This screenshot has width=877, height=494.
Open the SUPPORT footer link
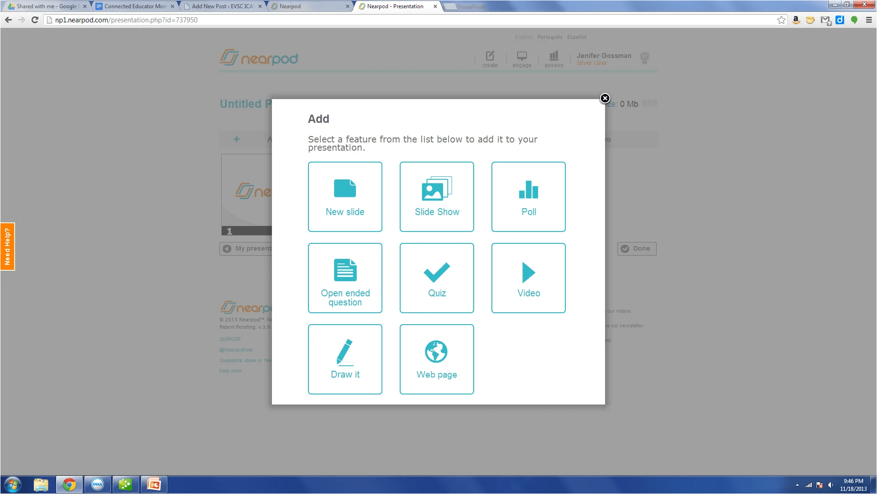pyautogui.click(x=230, y=339)
